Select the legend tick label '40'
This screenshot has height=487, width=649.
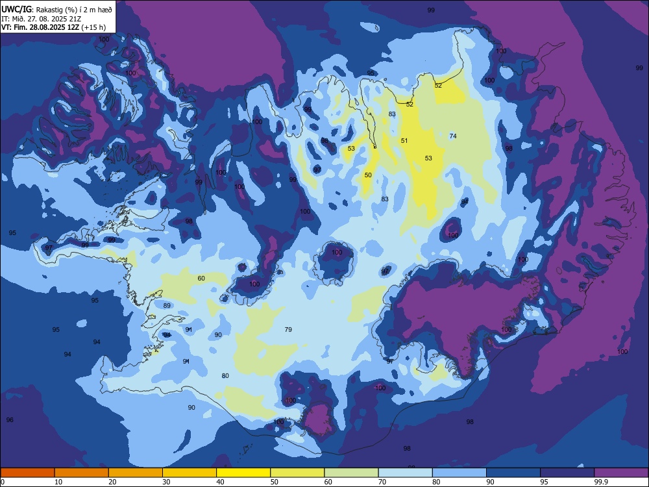click(221, 482)
